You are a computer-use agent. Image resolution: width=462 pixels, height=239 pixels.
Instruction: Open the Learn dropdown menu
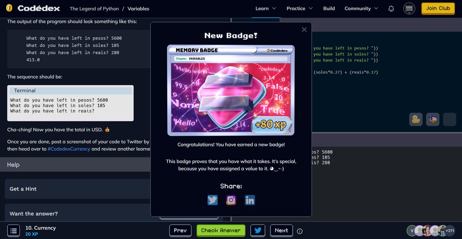click(266, 8)
